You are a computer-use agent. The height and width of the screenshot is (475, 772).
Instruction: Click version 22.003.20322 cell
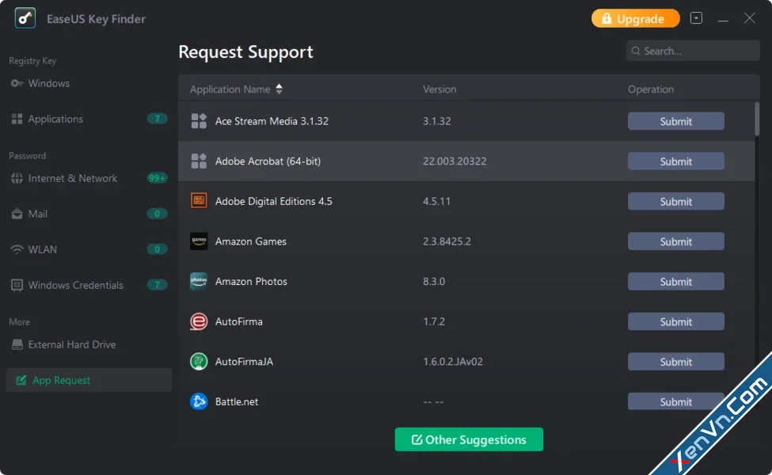coord(454,161)
